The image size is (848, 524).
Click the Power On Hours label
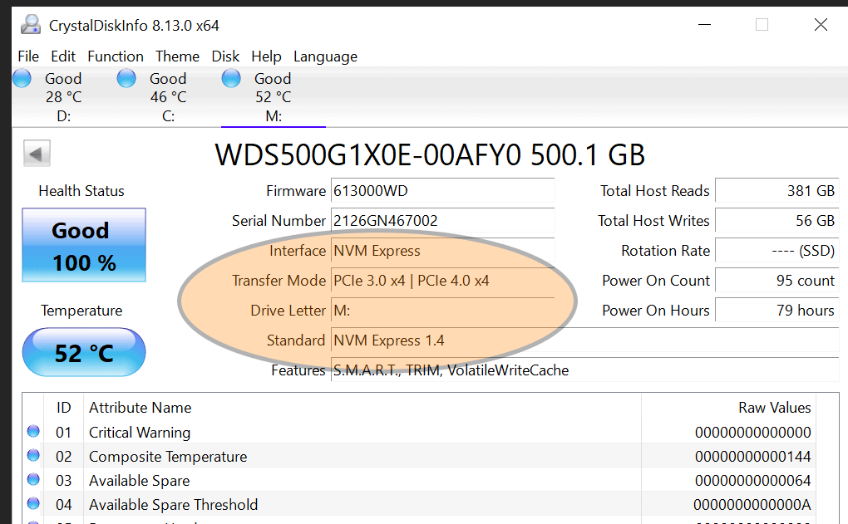(x=656, y=311)
